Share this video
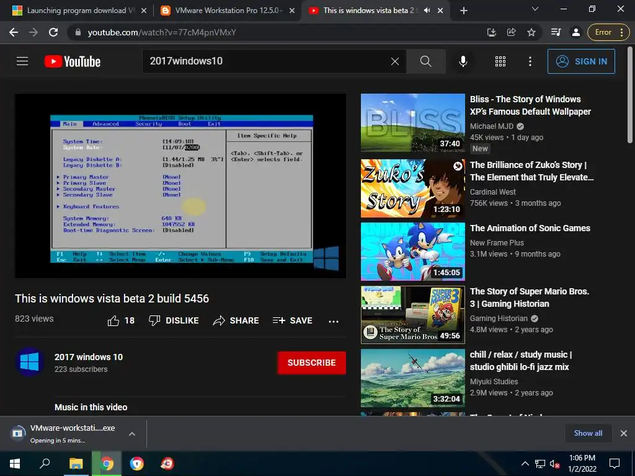This screenshot has height=476, width=635. [236, 320]
